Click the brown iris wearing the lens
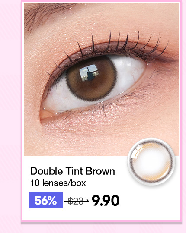The width and height of the screenshot is (186, 233). tap(91, 79)
